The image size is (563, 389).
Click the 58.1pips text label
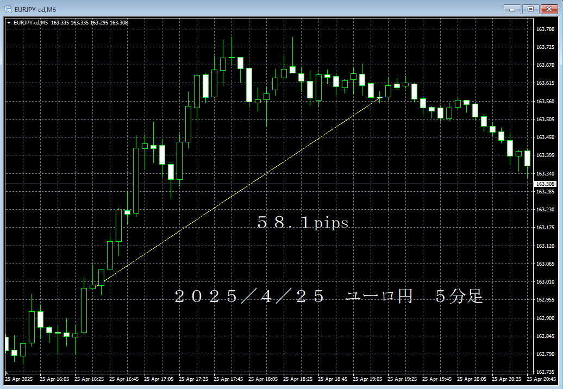(x=303, y=223)
